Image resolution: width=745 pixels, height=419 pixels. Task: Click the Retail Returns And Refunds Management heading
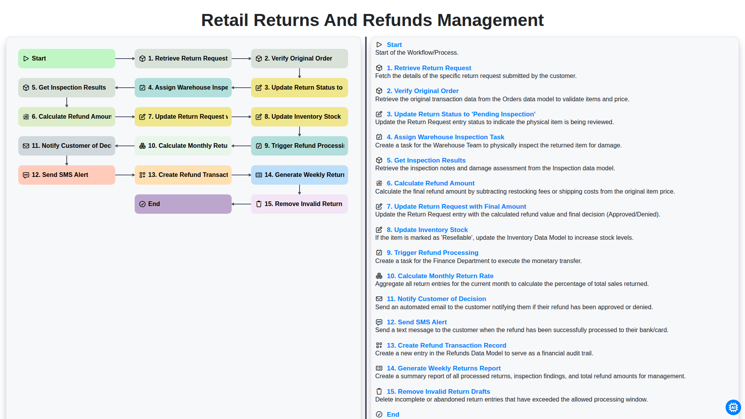tap(372, 20)
